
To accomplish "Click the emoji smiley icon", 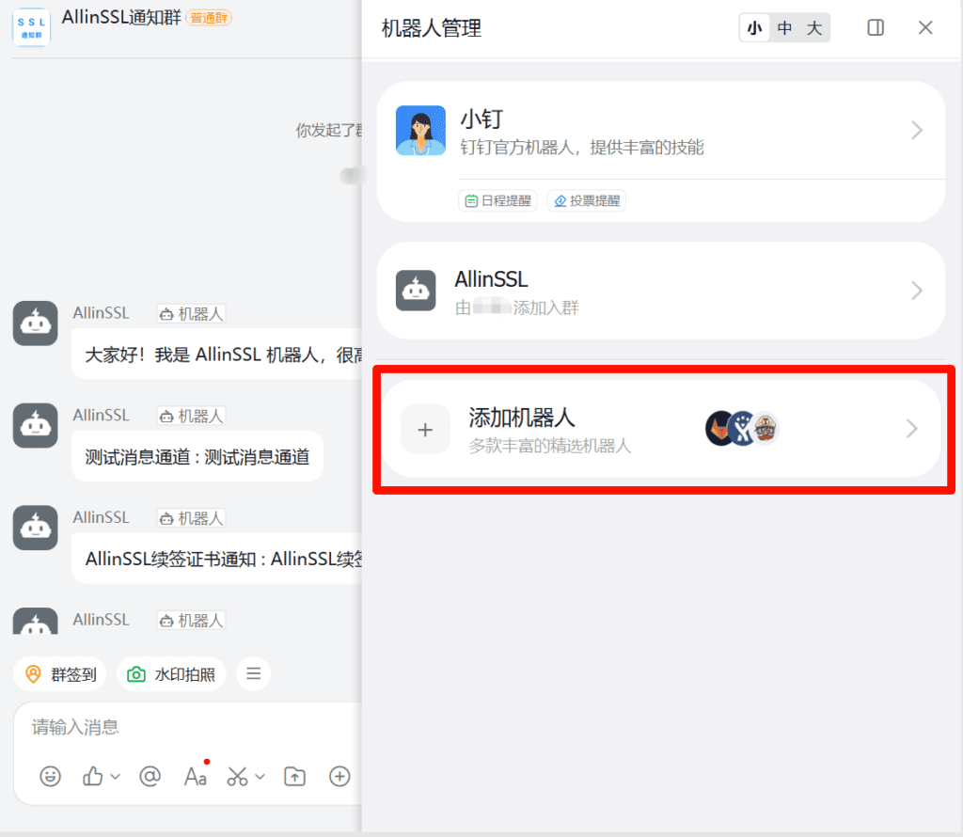I will (50, 776).
